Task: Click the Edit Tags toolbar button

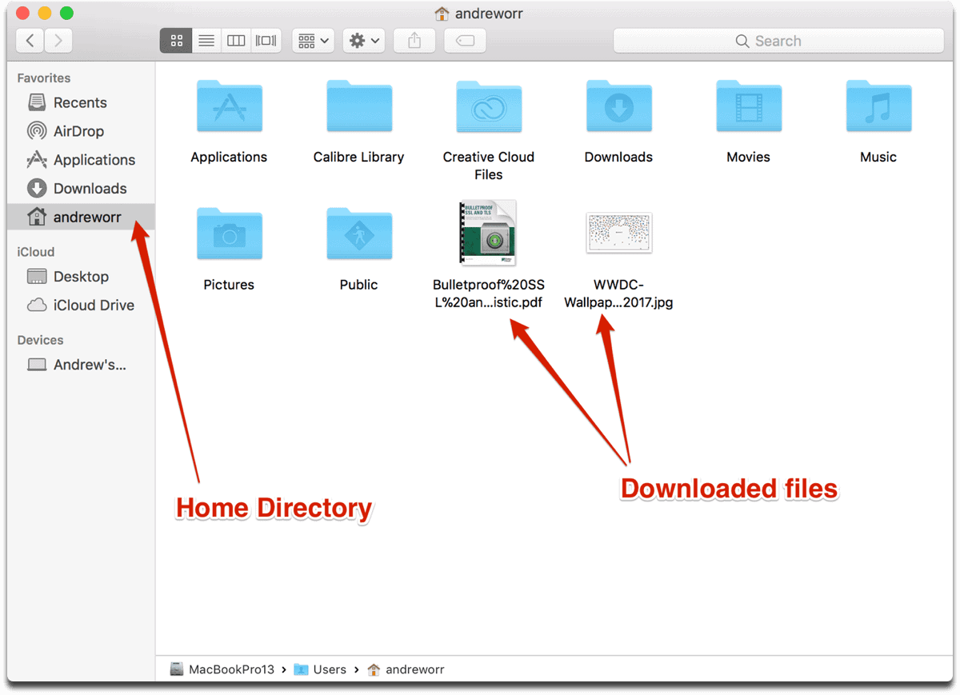Action: click(465, 40)
